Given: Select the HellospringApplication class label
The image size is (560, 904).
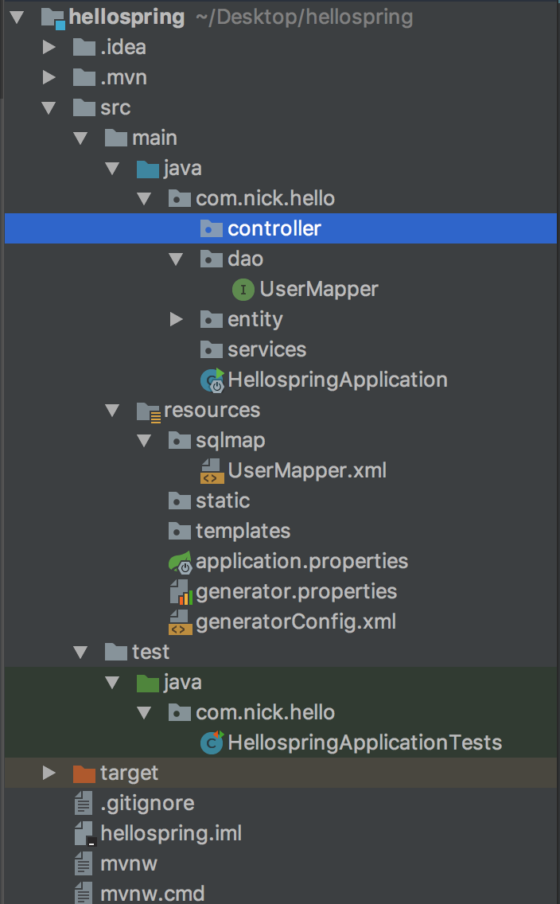Looking at the screenshot, I should point(337,380).
